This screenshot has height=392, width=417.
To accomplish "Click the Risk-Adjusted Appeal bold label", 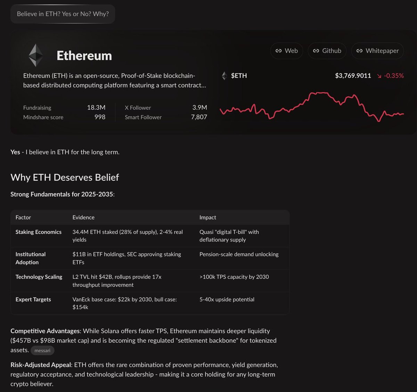I will (x=41, y=365).
